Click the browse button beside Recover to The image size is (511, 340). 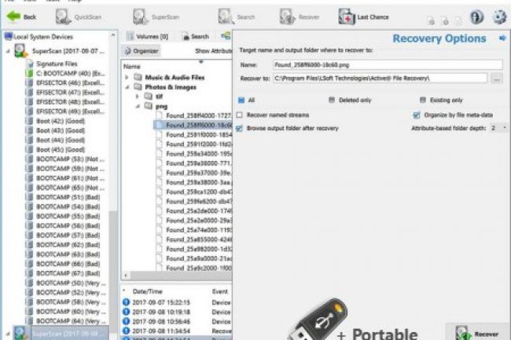click(496, 79)
